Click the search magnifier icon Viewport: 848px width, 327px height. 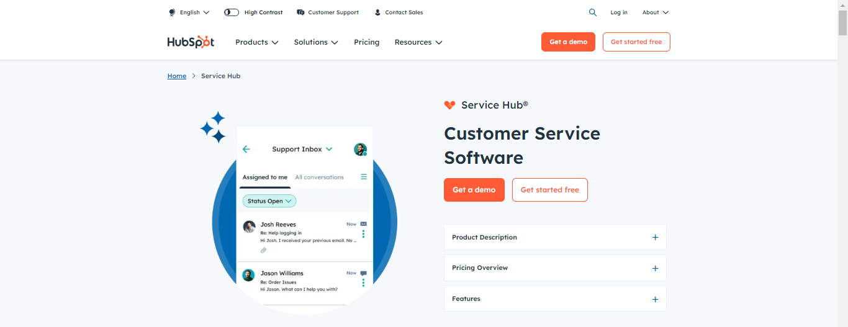[593, 12]
